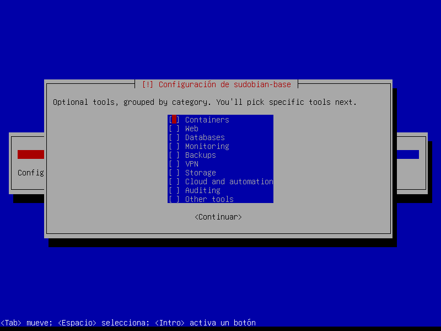441x331 pixels.
Task: Mark the VPN checkbox
Action: tap(174, 164)
